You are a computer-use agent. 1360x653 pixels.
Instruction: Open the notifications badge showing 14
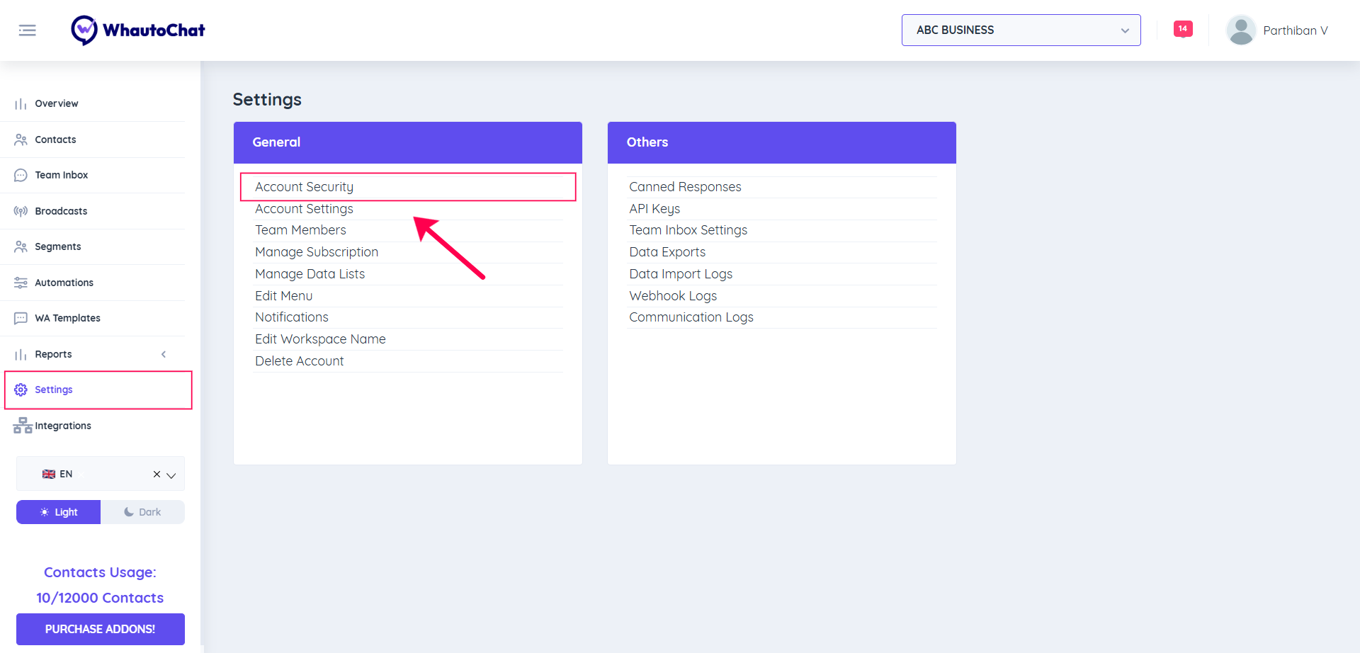coord(1182,28)
